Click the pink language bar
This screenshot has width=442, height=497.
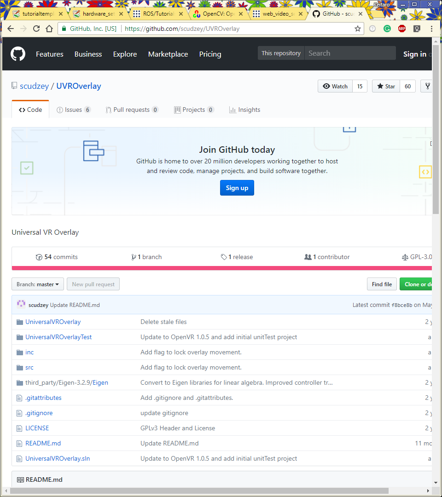click(x=221, y=268)
